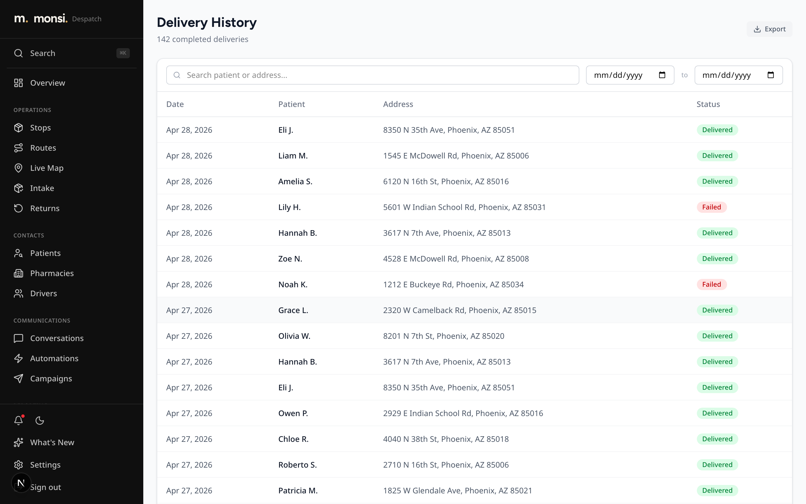Click the sidebar Search magnifier icon
The height and width of the screenshot is (504, 806).
(19, 53)
